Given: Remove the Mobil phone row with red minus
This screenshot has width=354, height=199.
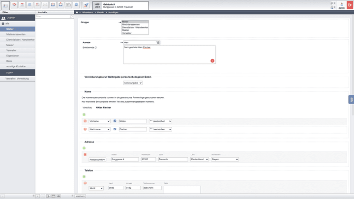Looking at the screenshot, I should tap(85, 183).
